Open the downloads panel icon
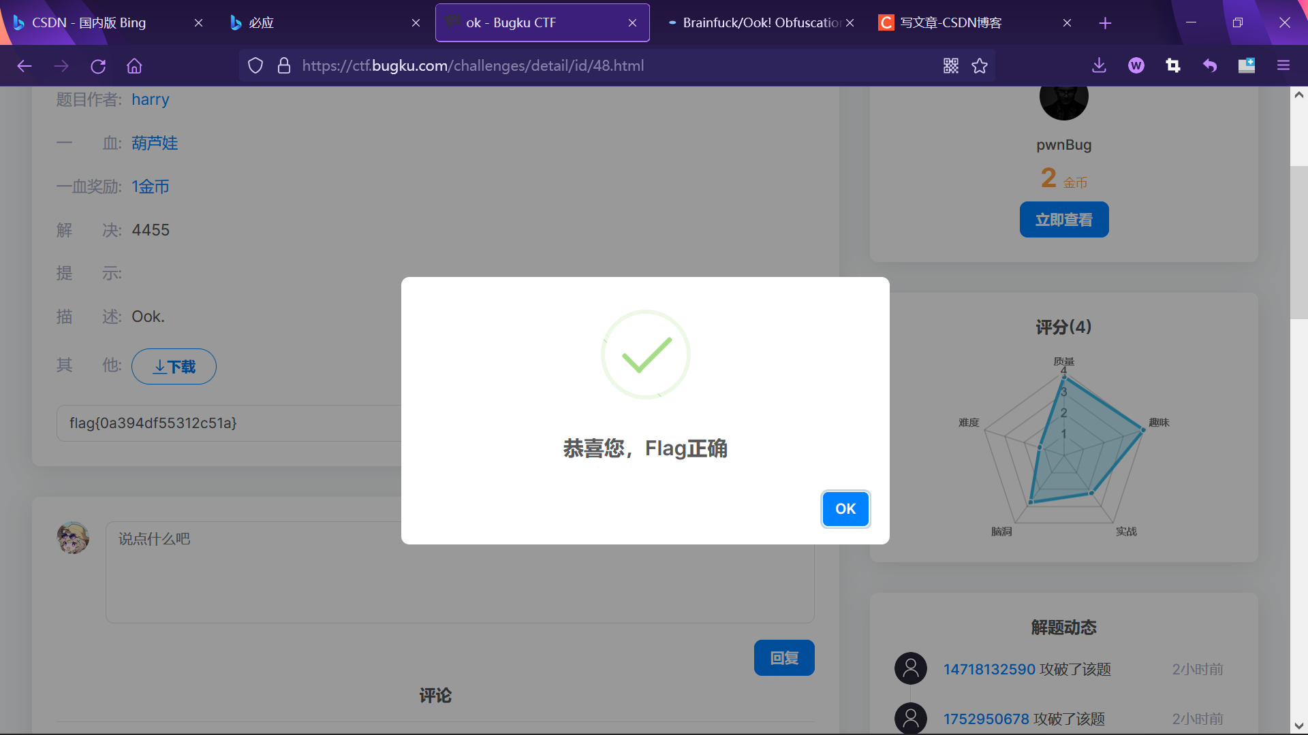This screenshot has width=1308, height=735. 1099,66
